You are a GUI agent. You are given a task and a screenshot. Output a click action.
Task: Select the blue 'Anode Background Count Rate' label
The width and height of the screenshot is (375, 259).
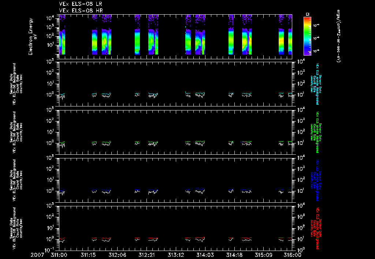tap(316, 180)
